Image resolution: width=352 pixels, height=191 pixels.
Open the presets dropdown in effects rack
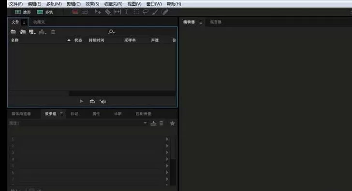[x=145, y=123]
